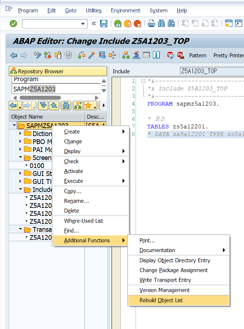
Task: Open the Utilities menu
Action: 94,11
